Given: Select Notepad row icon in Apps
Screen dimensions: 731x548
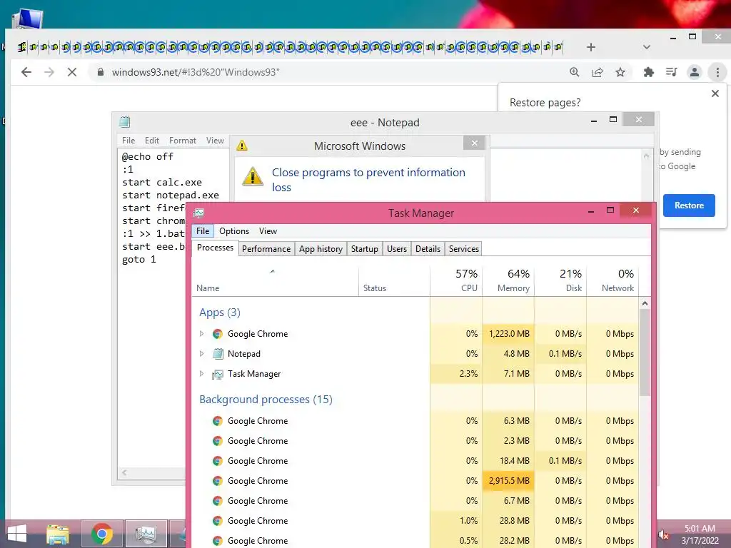Looking at the screenshot, I should (218, 354).
